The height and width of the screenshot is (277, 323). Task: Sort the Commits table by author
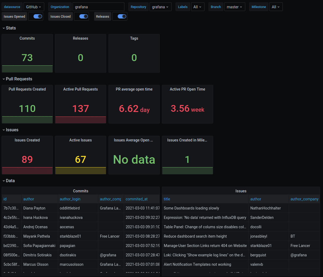pyautogui.click(x=29, y=199)
